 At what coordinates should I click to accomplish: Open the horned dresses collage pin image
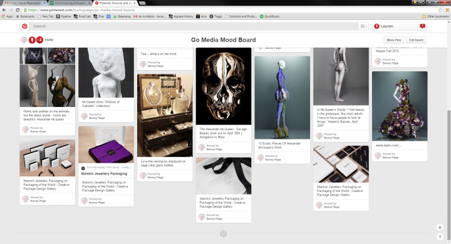(48, 78)
